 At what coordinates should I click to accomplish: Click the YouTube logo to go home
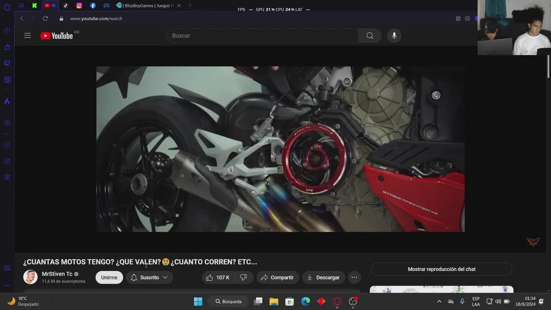pyautogui.click(x=57, y=36)
